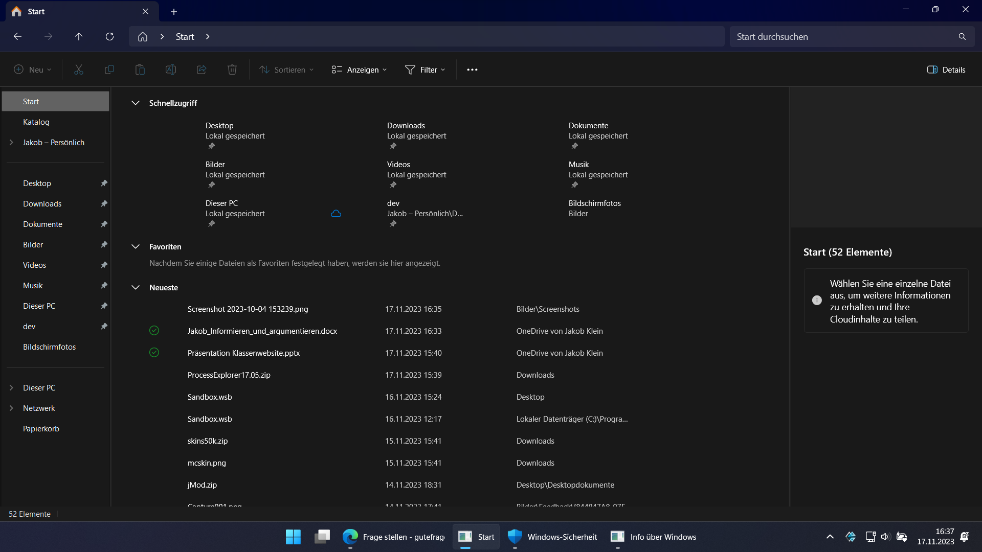Click the Rename icon in toolbar
This screenshot has height=552, width=982.
click(171, 70)
